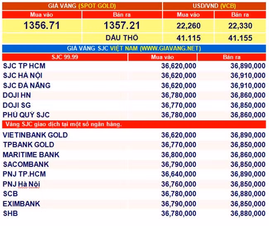Click the DOJI SG row label
Screen dimensions: 269x226
[17, 105]
